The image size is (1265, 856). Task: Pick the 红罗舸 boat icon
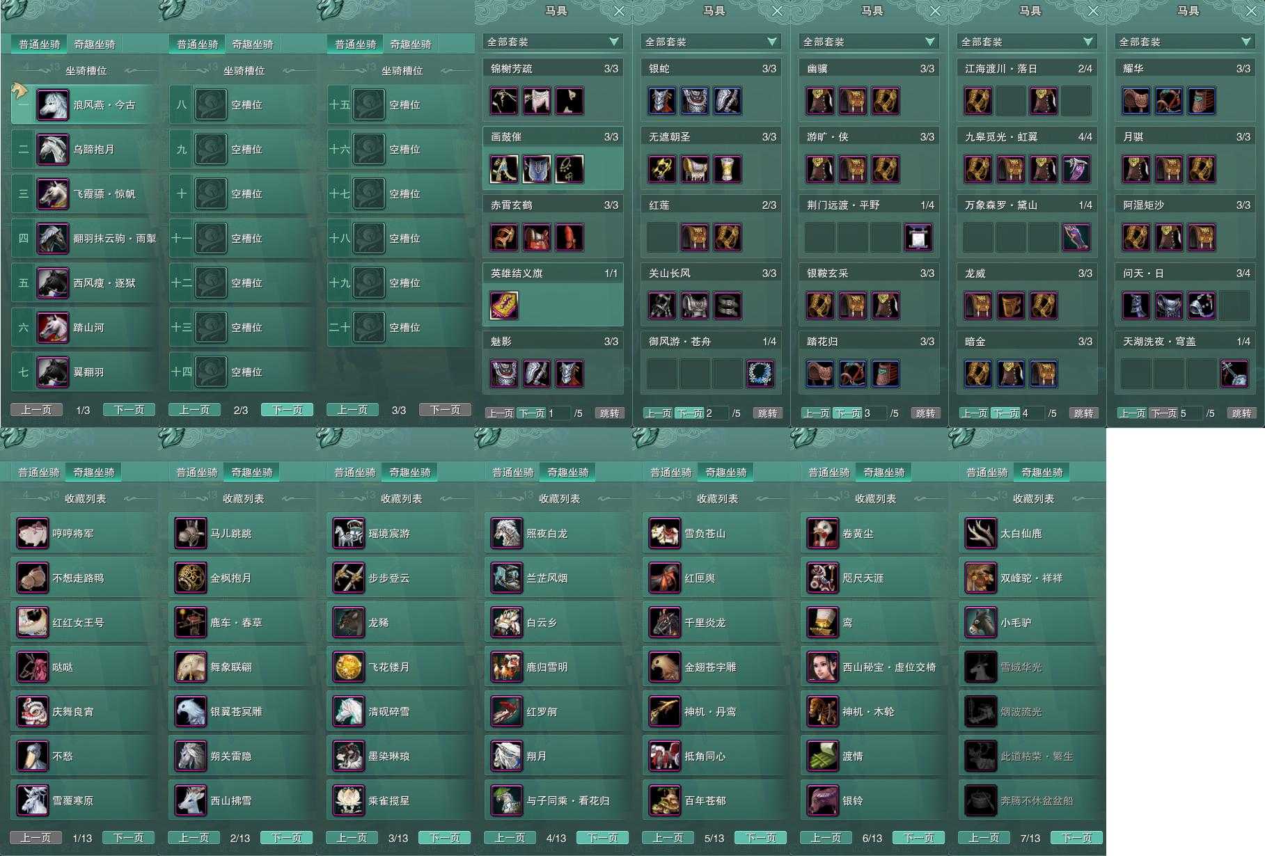(x=507, y=712)
